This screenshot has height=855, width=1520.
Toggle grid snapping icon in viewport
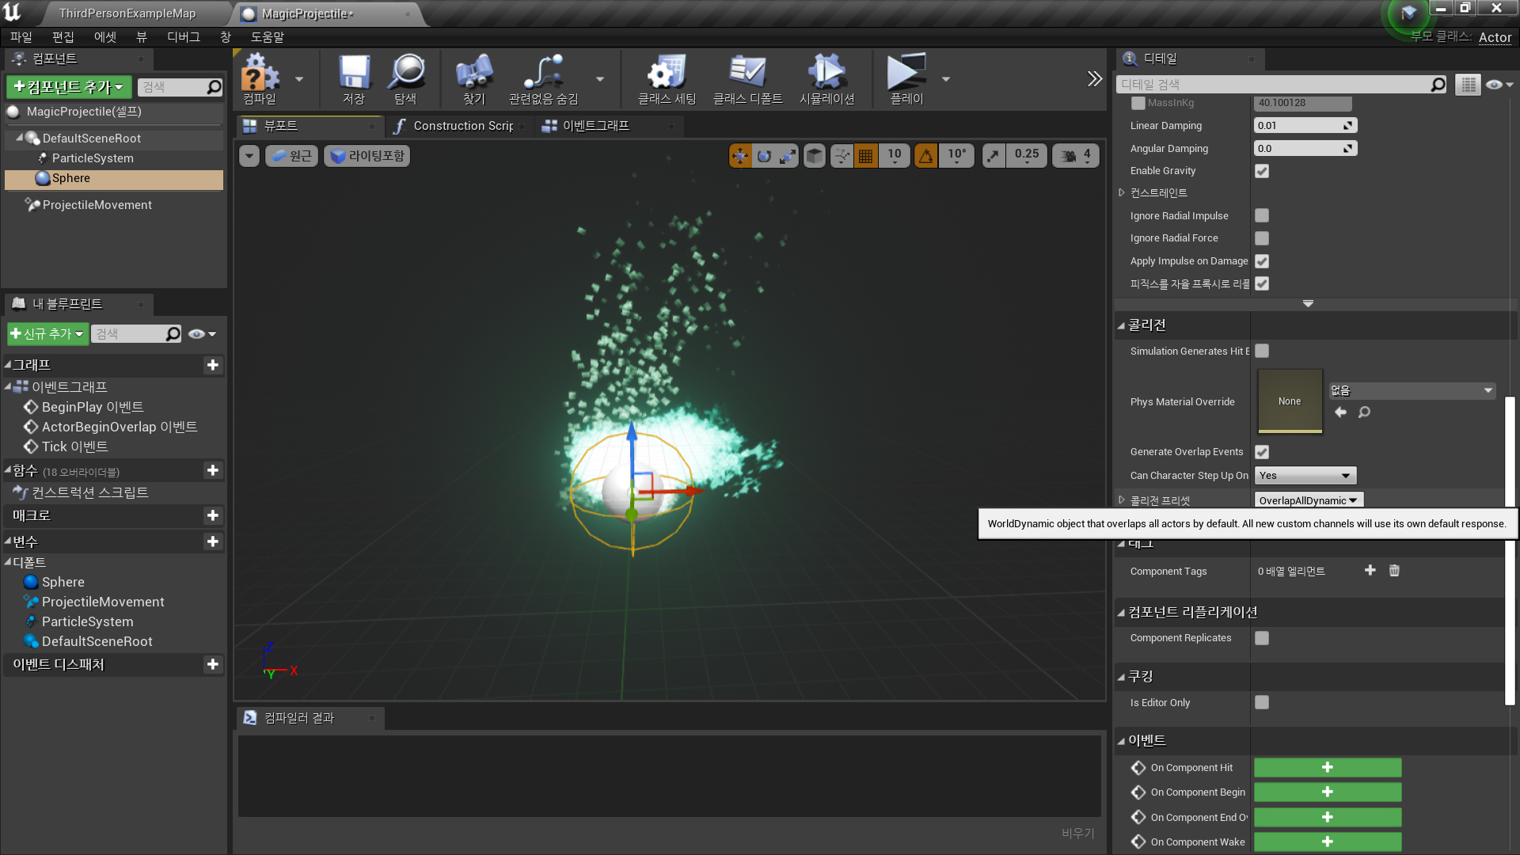point(865,156)
